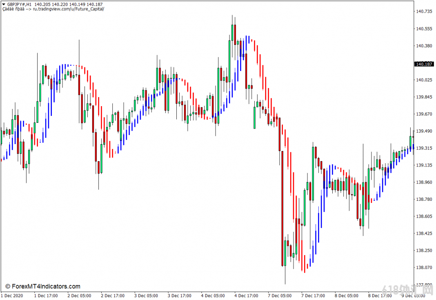Click the 139.670 price axis label
This screenshot has width=436, height=300.
(424, 114)
